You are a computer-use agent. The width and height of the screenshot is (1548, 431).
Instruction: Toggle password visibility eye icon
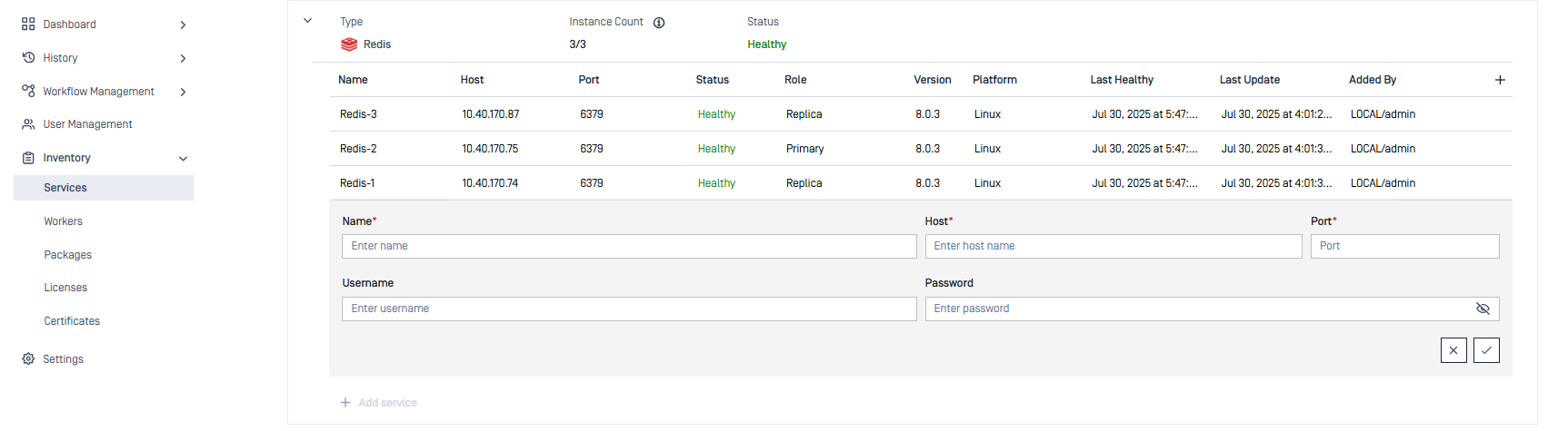click(1483, 309)
